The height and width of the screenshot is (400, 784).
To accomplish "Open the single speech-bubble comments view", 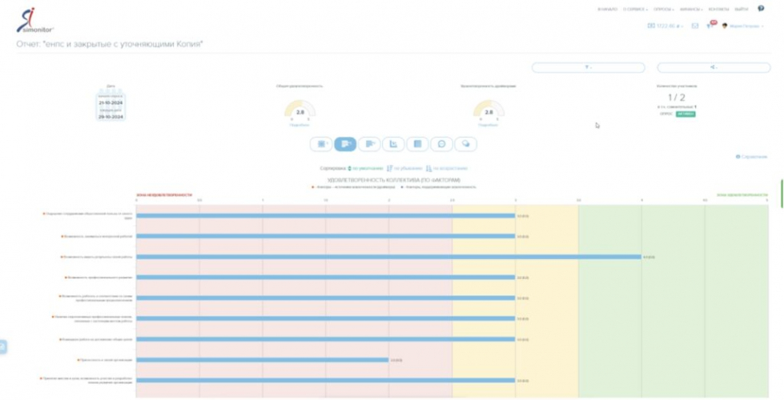I will coord(441,144).
